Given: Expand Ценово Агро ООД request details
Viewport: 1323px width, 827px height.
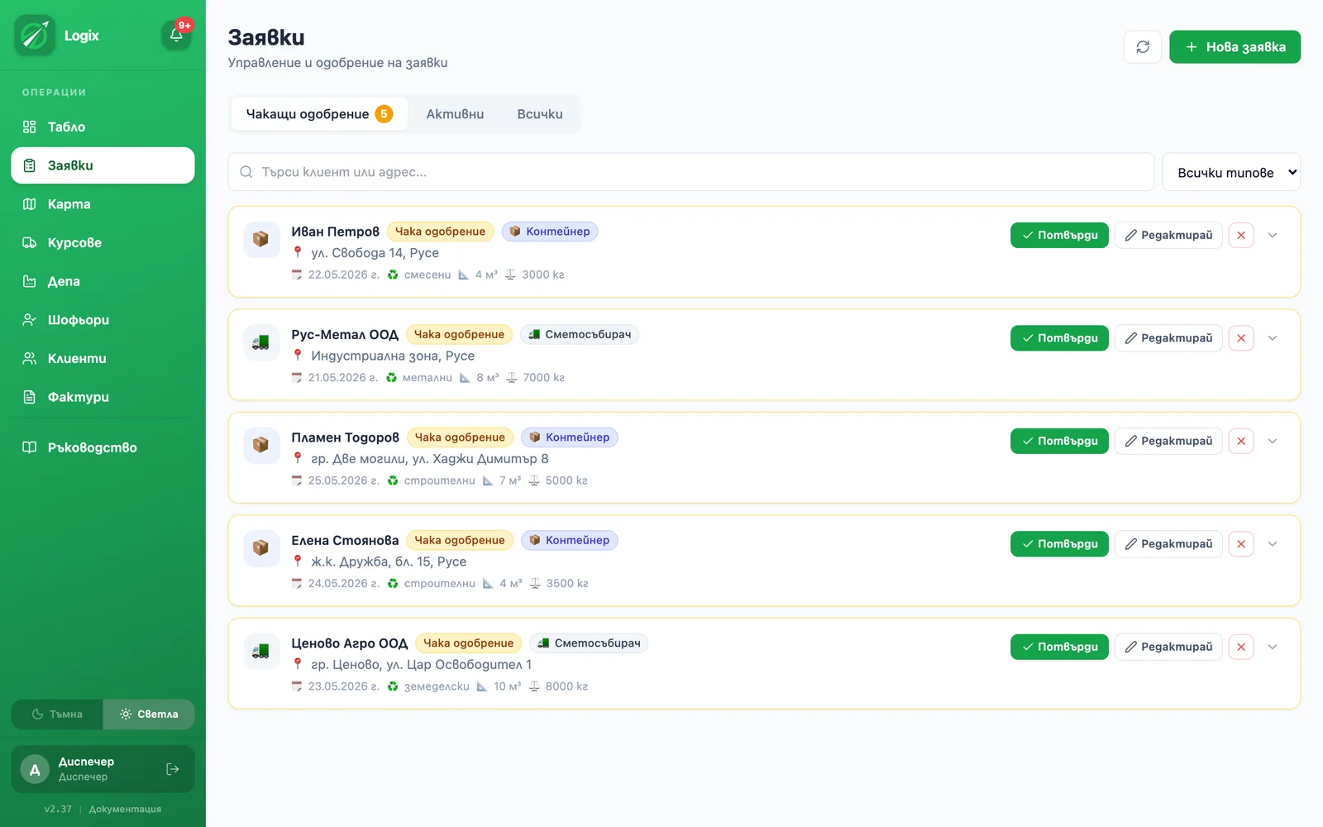Looking at the screenshot, I should tap(1273, 647).
